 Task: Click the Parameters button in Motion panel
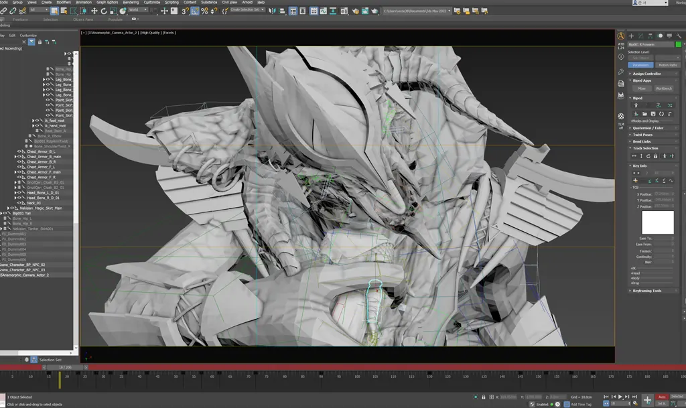click(641, 65)
